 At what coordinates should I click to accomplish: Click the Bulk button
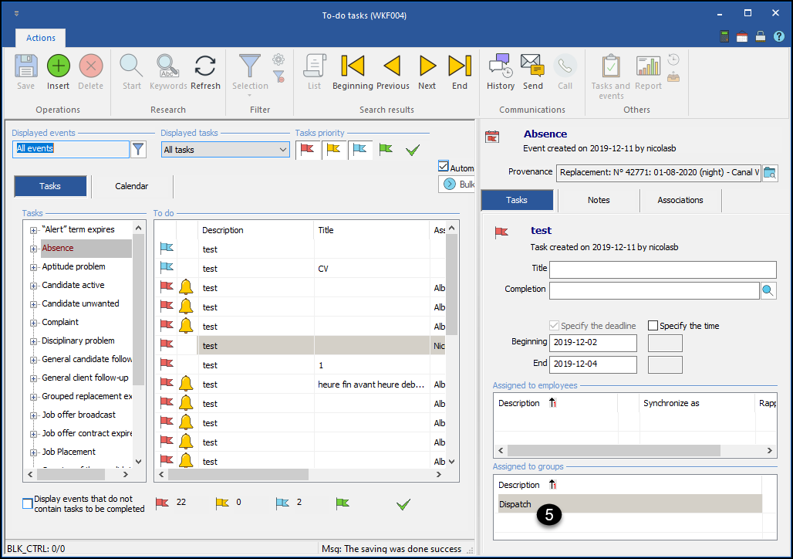(x=456, y=185)
